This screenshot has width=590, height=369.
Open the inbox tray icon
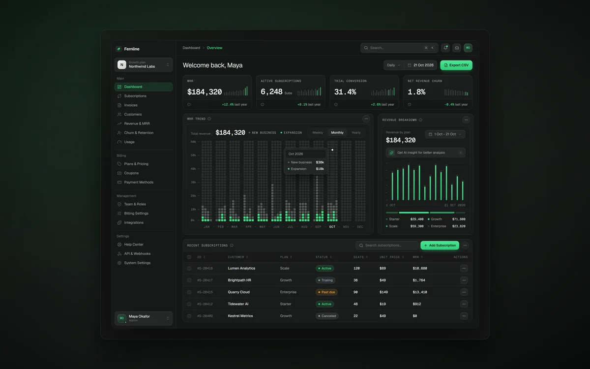(457, 48)
